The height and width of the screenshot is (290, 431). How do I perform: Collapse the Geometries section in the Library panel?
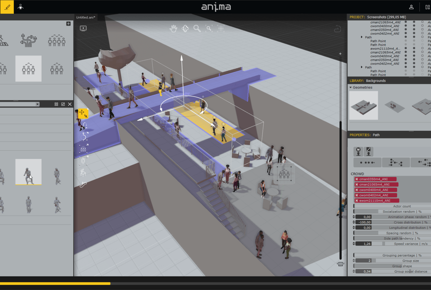pos(350,87)
